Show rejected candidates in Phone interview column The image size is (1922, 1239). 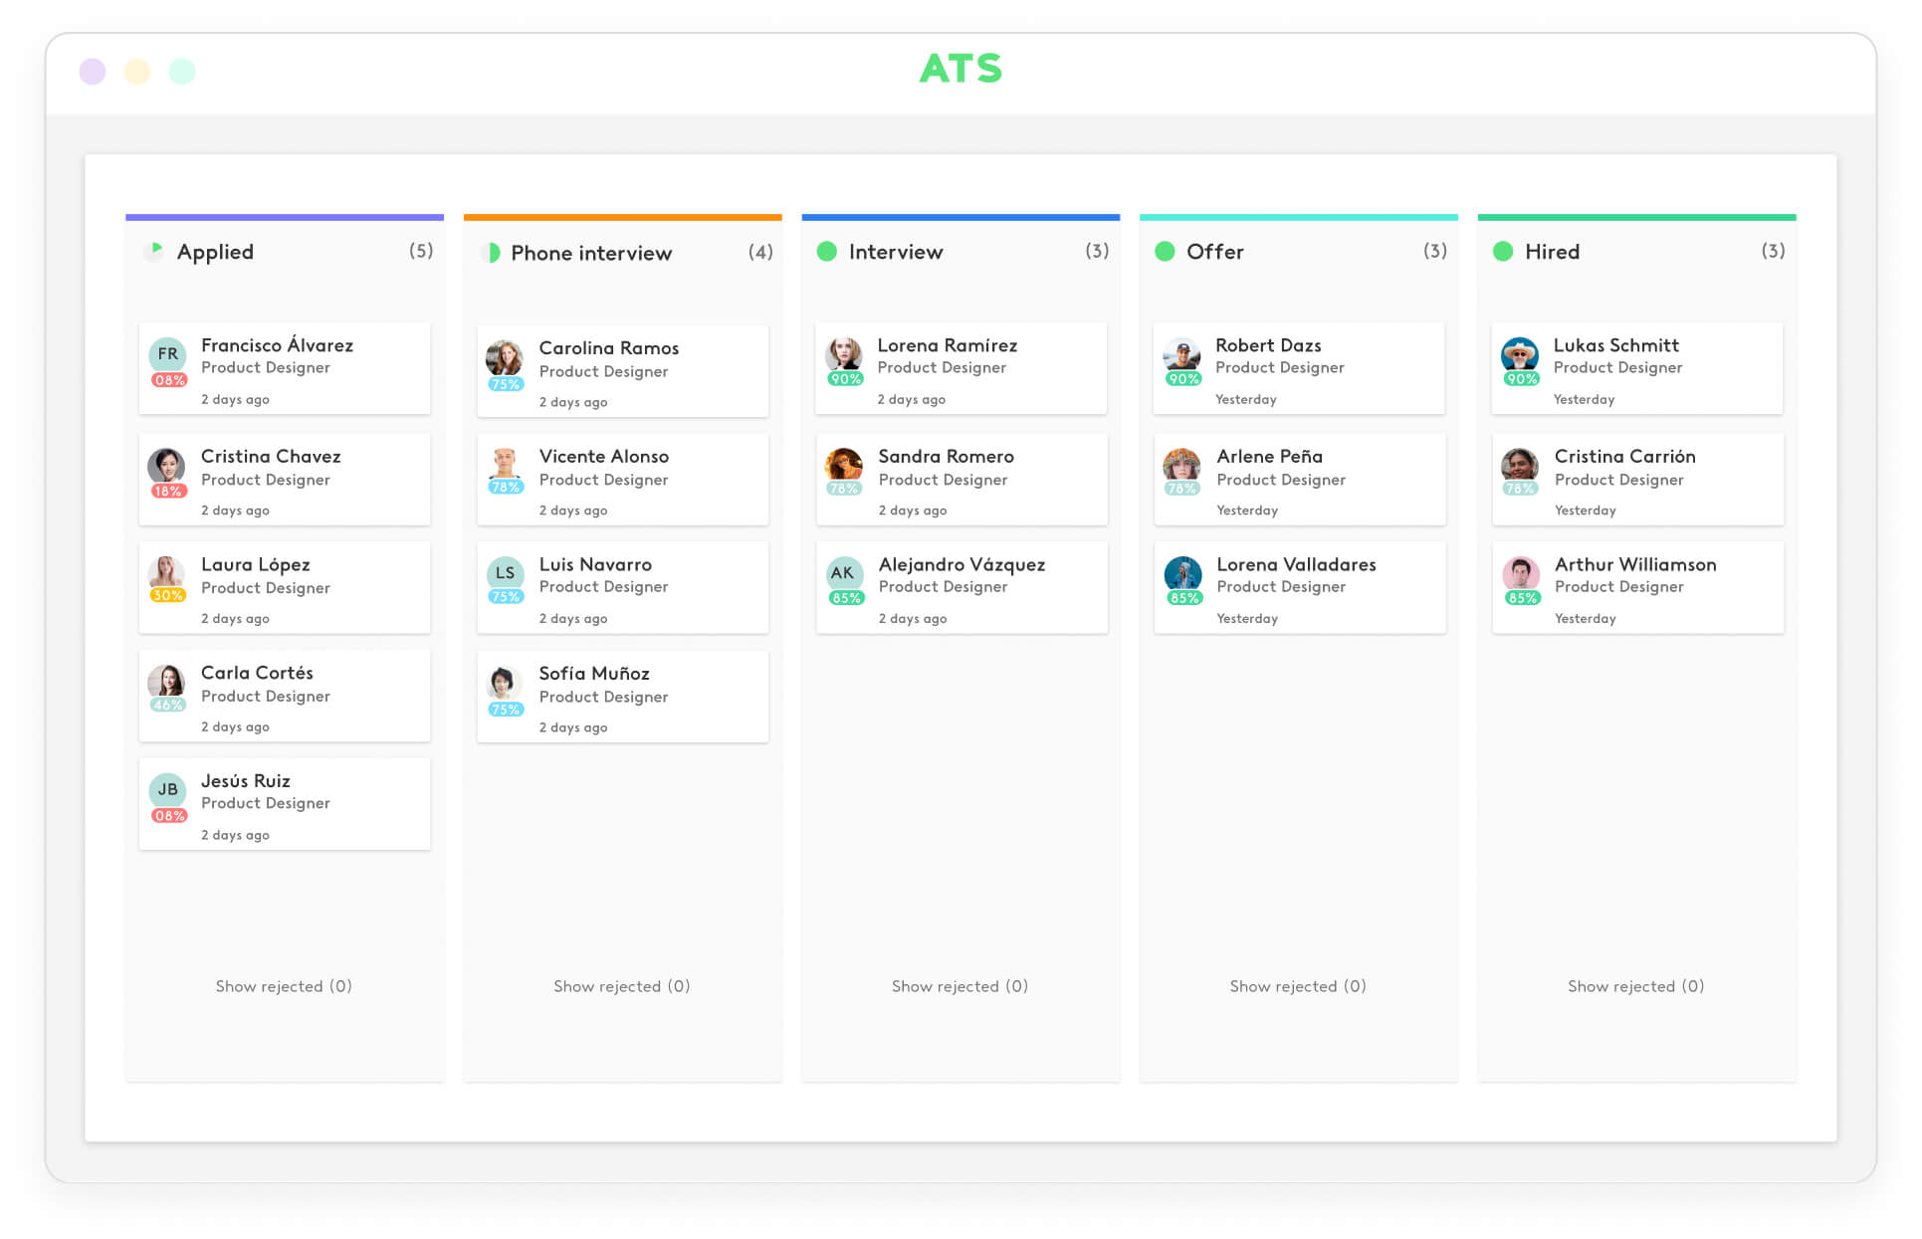pos(622,986)
